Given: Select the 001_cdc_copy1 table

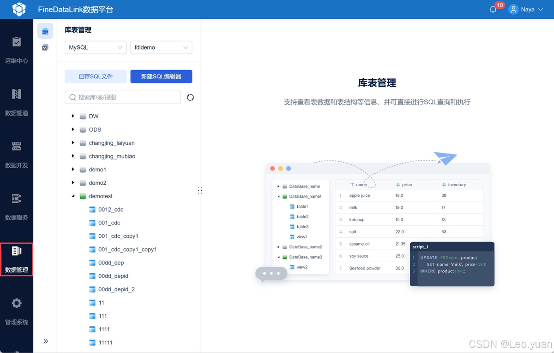Looking at the screenshot, I should coord(118,236).
